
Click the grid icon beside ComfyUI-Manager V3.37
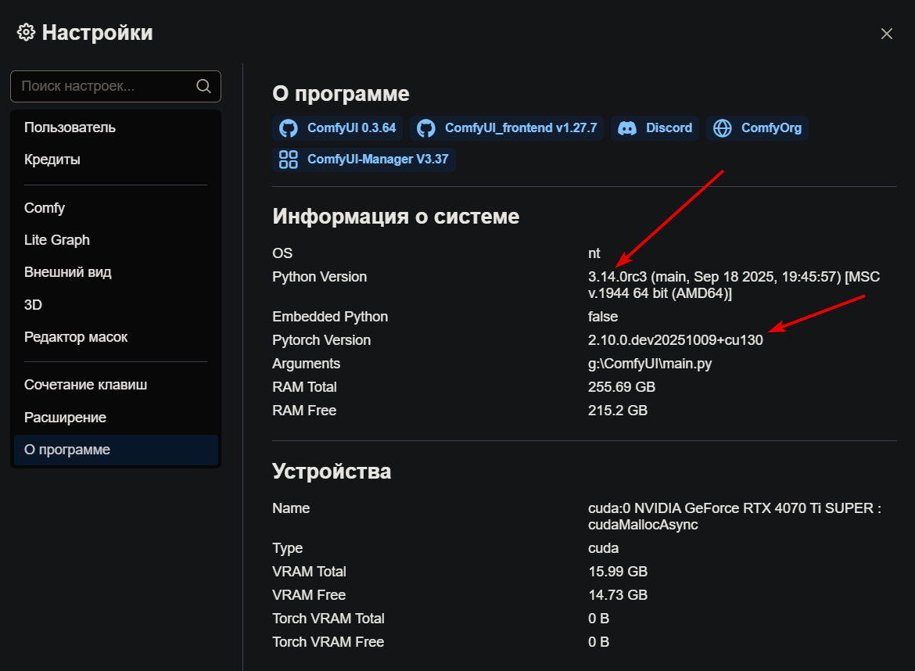pyautogui.click(x=289, y=160)
